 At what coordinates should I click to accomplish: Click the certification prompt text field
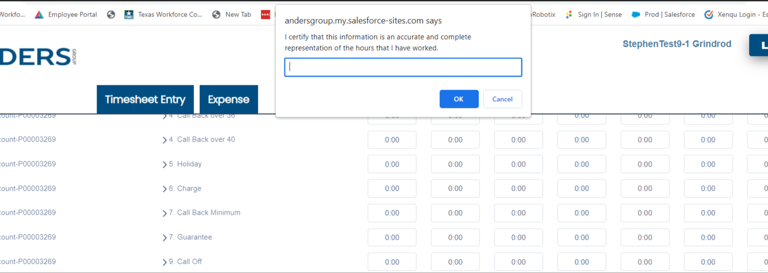click(x=403, y=67)
